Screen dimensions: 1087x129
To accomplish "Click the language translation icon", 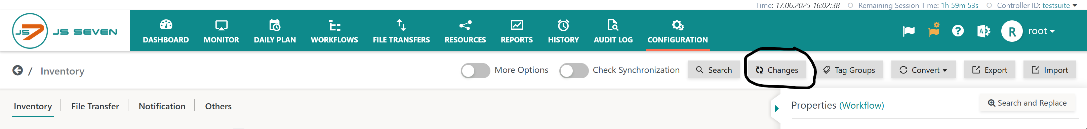I will (983, 31).
